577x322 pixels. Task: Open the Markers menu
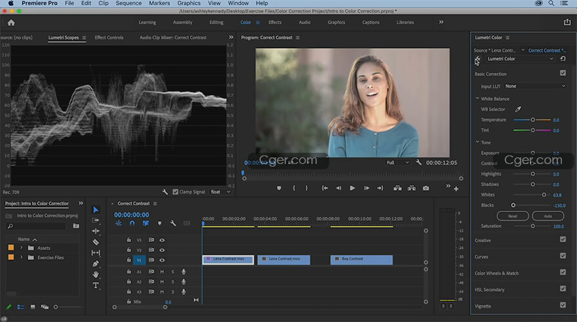[159, 3]
